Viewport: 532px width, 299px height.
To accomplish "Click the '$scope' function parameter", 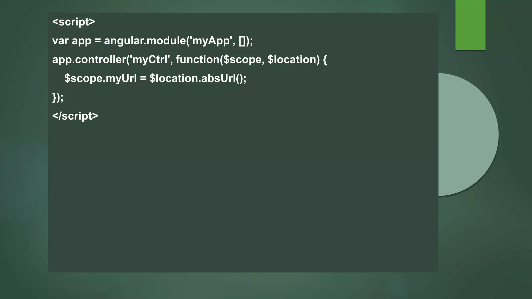I will (242, 60).
